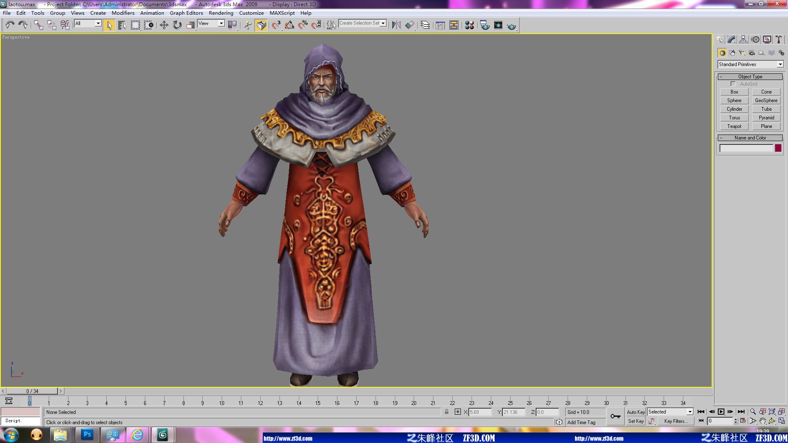Click the Mirror tool icon
Screen dimensions: 788x443
[396, 25]
